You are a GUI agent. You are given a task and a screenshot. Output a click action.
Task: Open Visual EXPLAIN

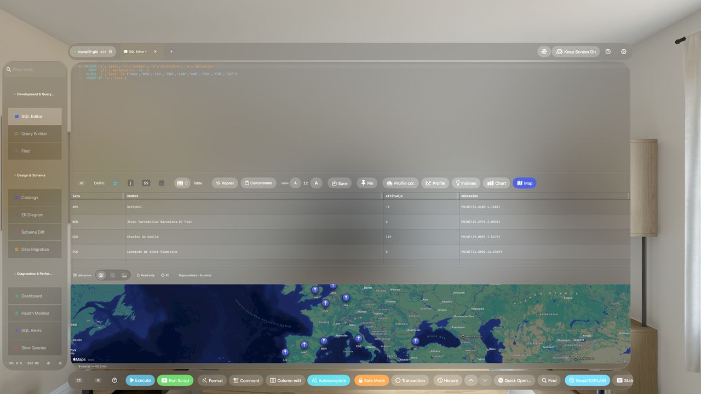587,380
